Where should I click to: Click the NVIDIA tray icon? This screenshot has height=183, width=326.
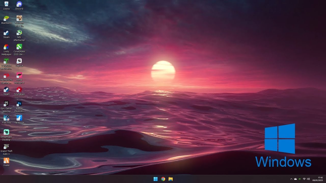(299, 179)
